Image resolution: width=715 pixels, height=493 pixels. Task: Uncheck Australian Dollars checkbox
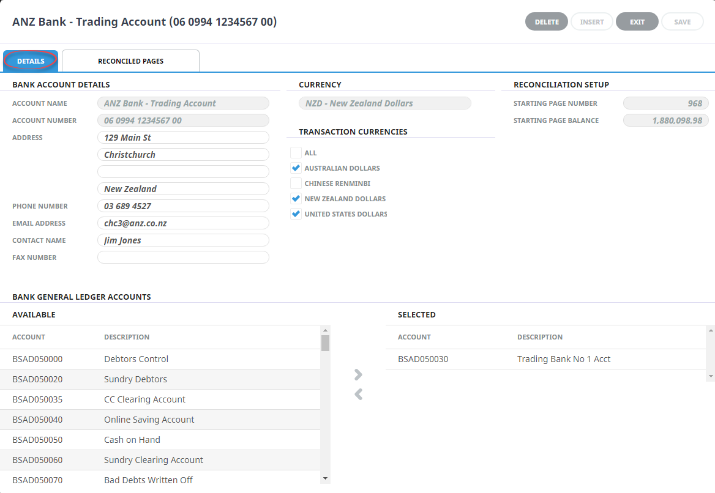tap(296, 168)
